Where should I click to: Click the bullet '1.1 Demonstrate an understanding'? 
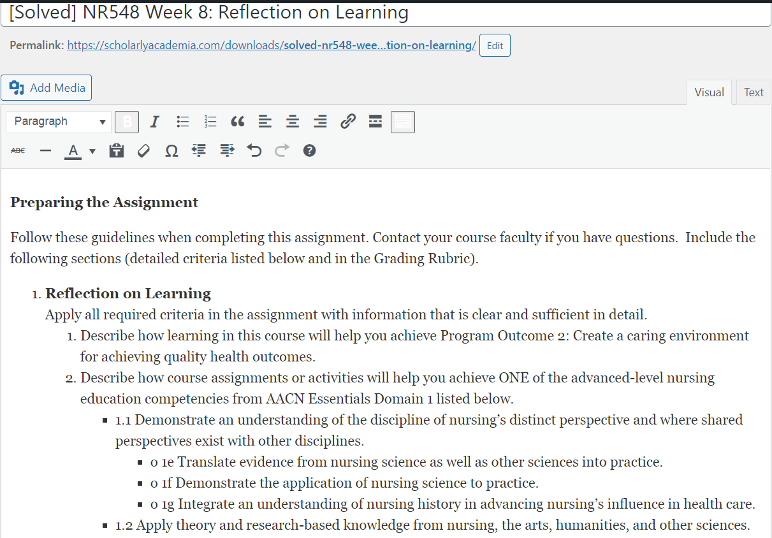(429, 430)
